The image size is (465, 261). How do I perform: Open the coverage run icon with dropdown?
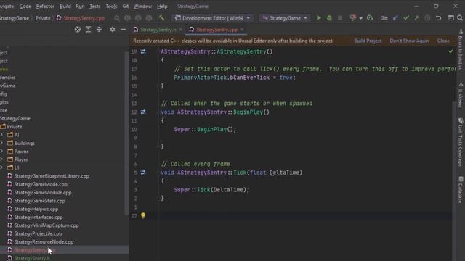[353, 18]
